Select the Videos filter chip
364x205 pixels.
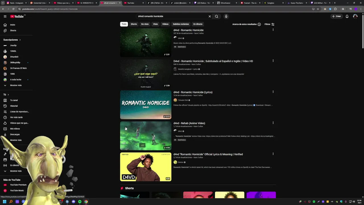(x=165, y=24)
